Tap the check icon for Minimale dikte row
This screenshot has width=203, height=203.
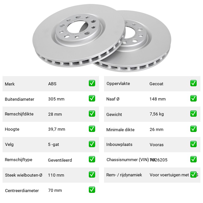[x=193, y=129]
